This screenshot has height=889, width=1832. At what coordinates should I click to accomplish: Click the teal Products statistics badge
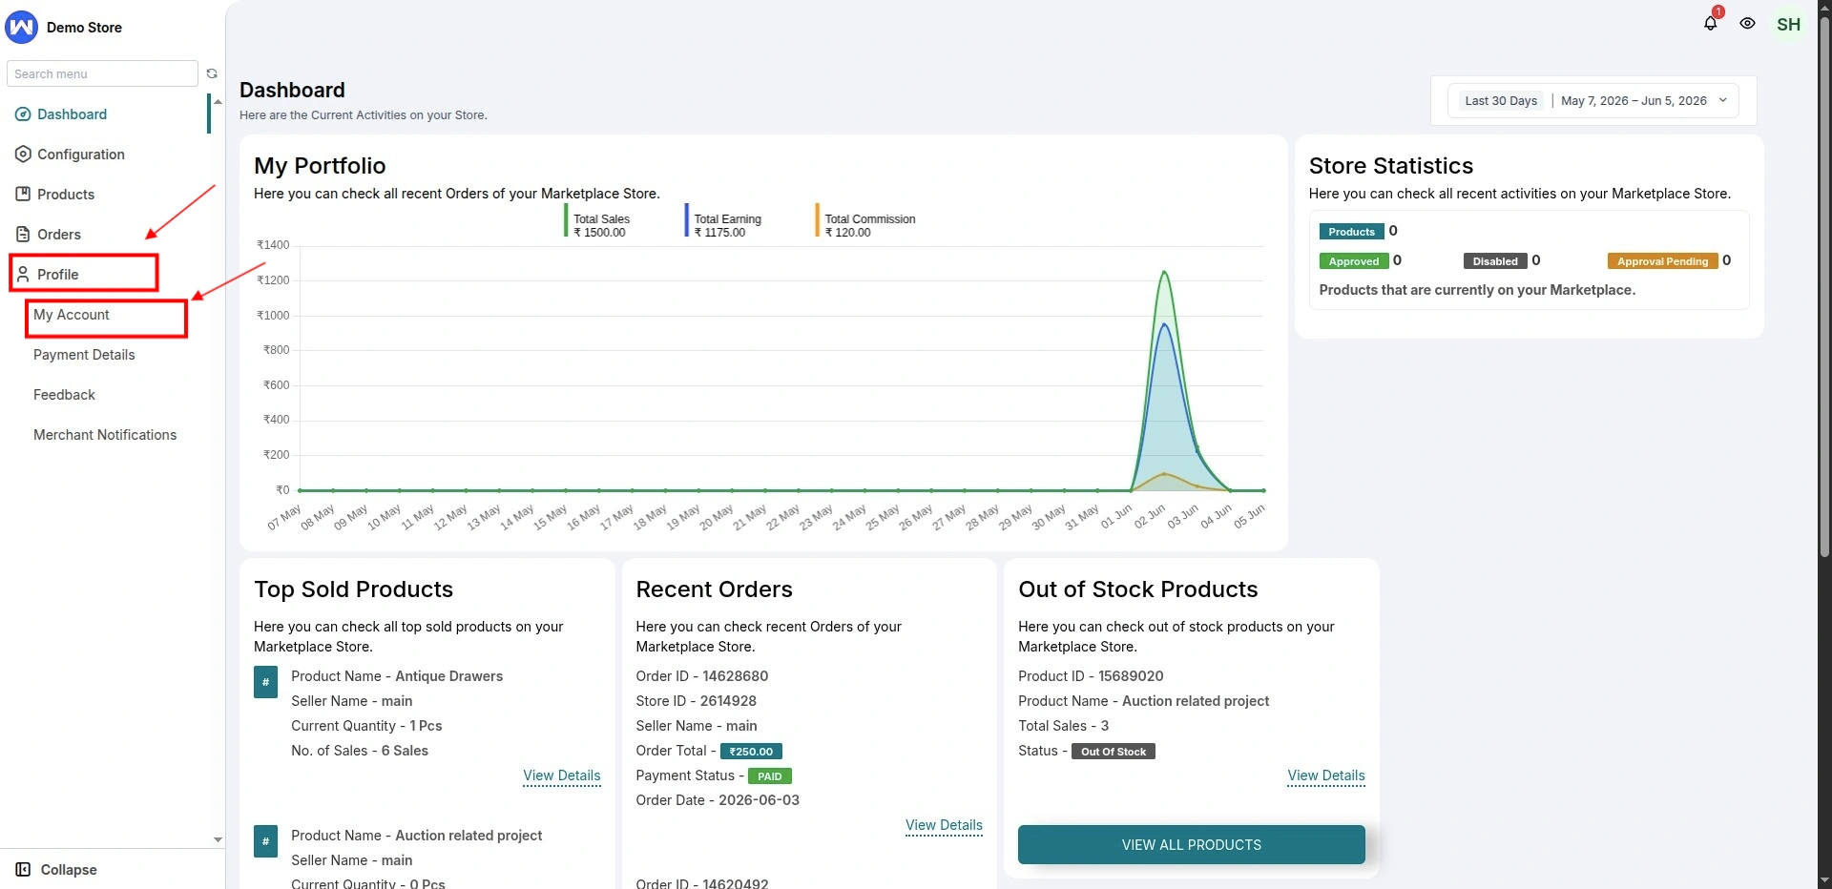1351,232
